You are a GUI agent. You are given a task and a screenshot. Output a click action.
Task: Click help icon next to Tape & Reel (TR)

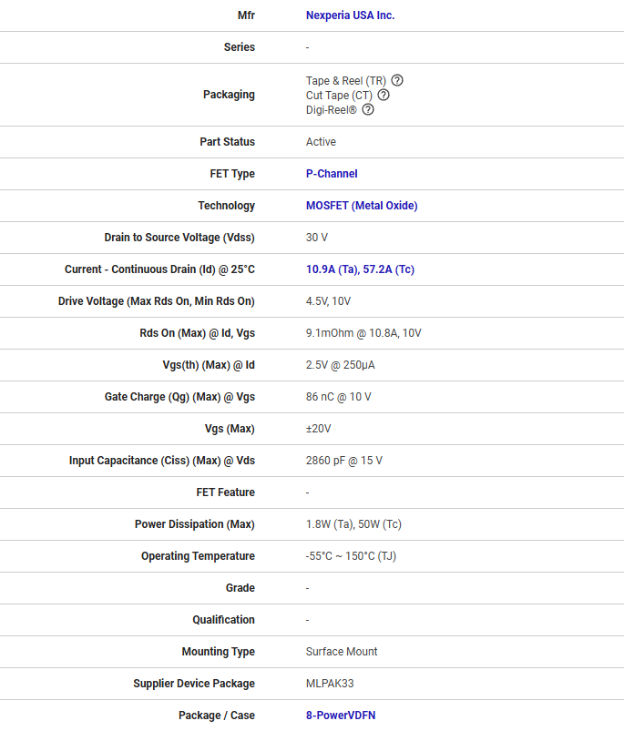[397, 80]
